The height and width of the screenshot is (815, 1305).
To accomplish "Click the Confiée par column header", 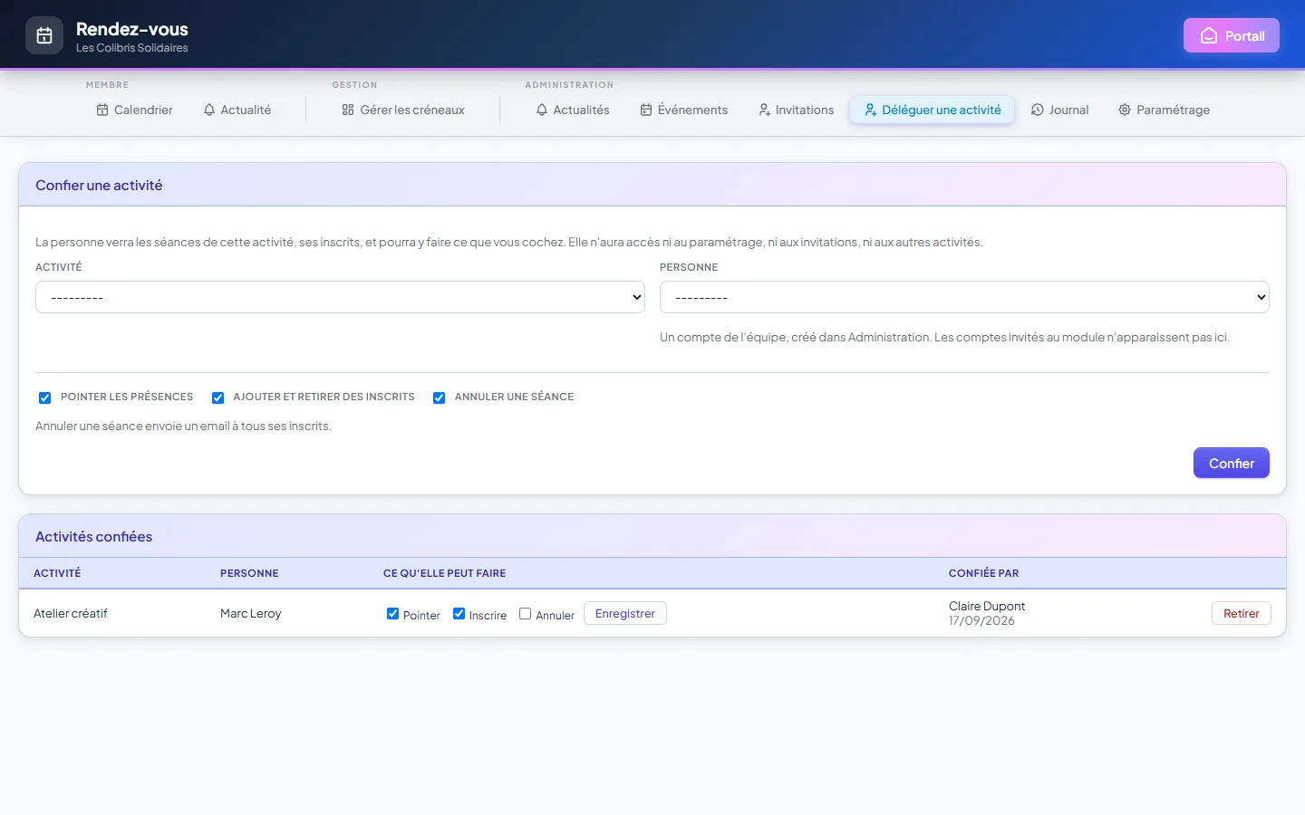I will [x=983, y=573].
